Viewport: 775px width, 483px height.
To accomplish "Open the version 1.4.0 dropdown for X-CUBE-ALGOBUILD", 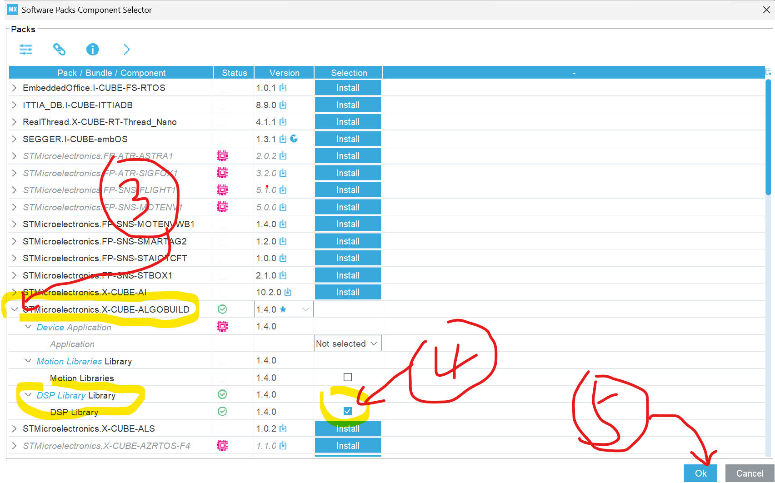I will [x=284, y=309].
